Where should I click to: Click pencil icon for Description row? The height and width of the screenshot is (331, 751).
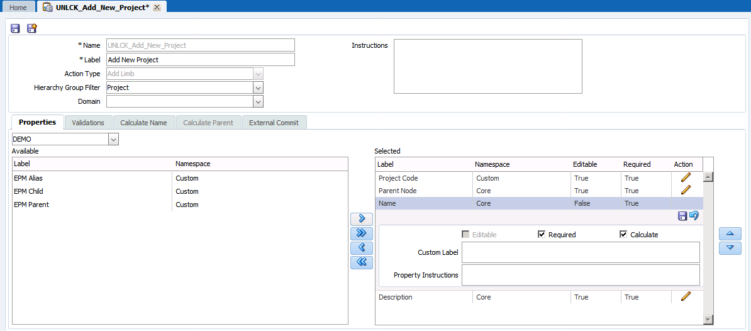pyautogui.click(x=686, y=296)
